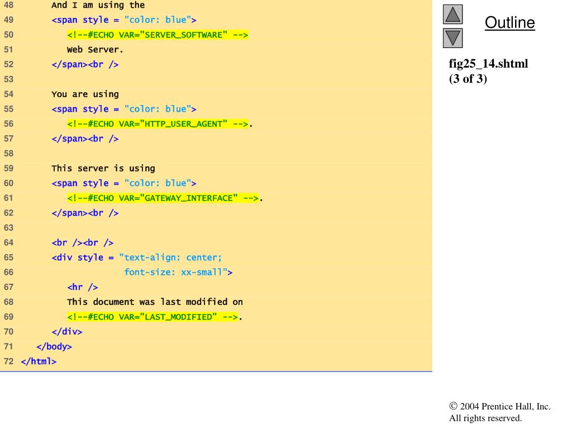Image resolution: width=572 pixels, height=429 pixels.
Task: Click the 'Web Server.' text on line 51
Action: (x=95, y=50)
